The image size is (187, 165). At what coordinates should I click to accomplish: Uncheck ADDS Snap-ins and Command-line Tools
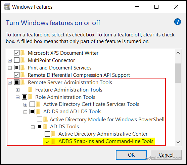point(47,141)
